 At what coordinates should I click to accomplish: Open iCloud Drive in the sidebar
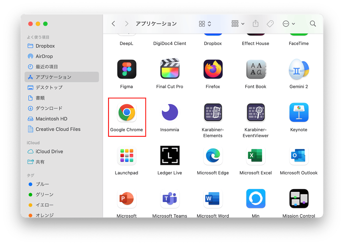[62, 152]
